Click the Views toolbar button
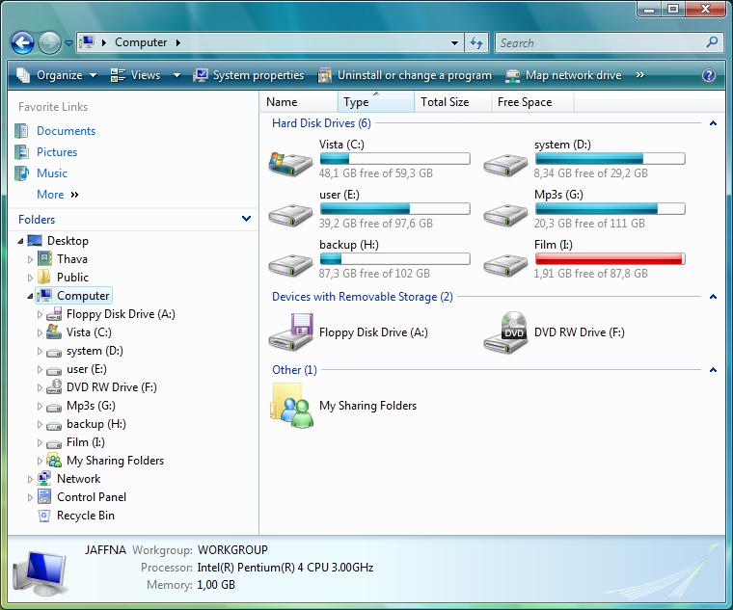 [136, 75]
